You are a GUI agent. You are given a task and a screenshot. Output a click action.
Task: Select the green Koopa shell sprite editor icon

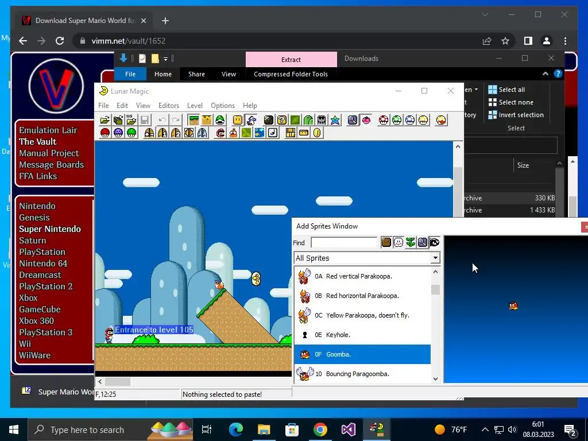pyautogui.click(x=220, y=120)
